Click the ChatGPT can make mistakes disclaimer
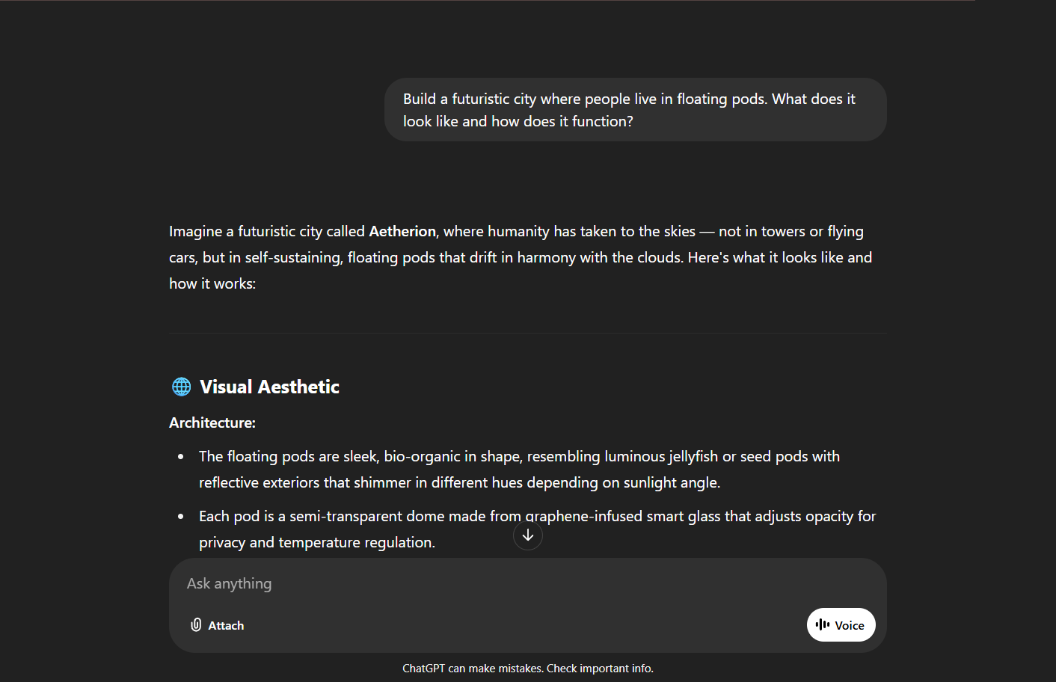 click(x=473, y=669)
